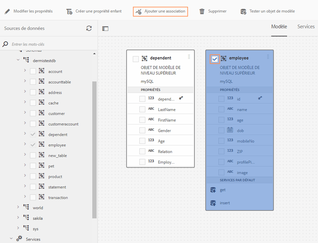Click the Services gear icon in tree

tap(19, 238)
